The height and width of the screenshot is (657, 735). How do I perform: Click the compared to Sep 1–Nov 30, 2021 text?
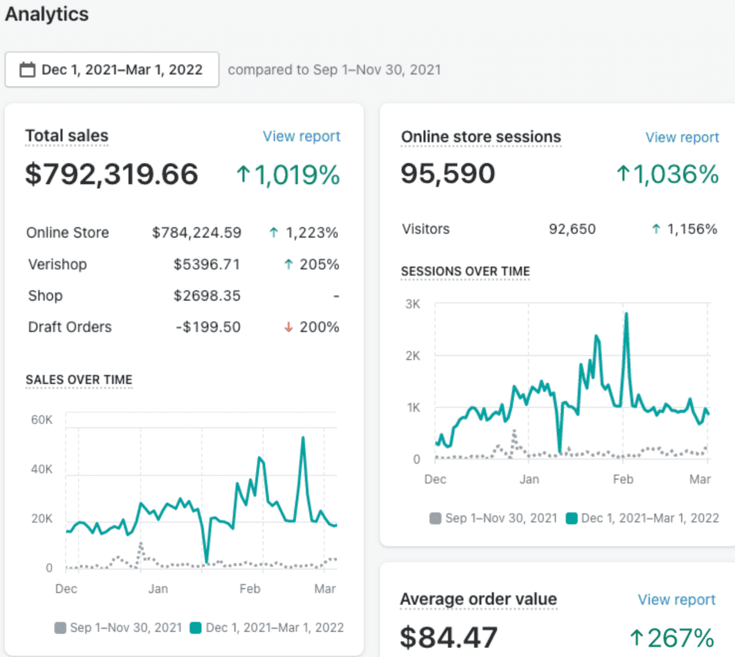tap(334, 70)
